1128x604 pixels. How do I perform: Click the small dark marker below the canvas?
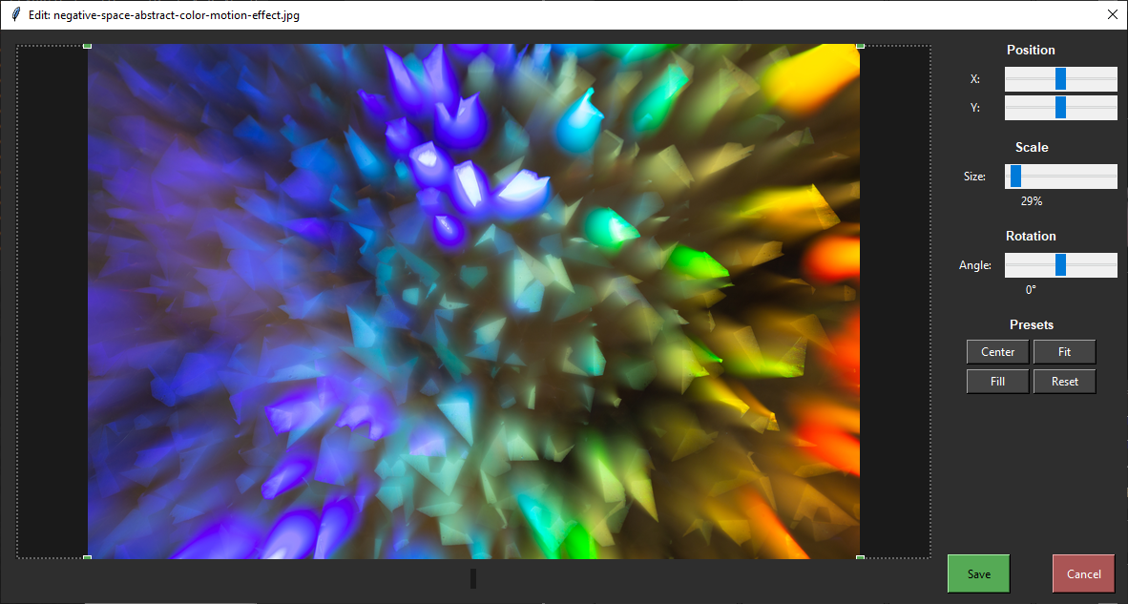[x=473, y=578]
